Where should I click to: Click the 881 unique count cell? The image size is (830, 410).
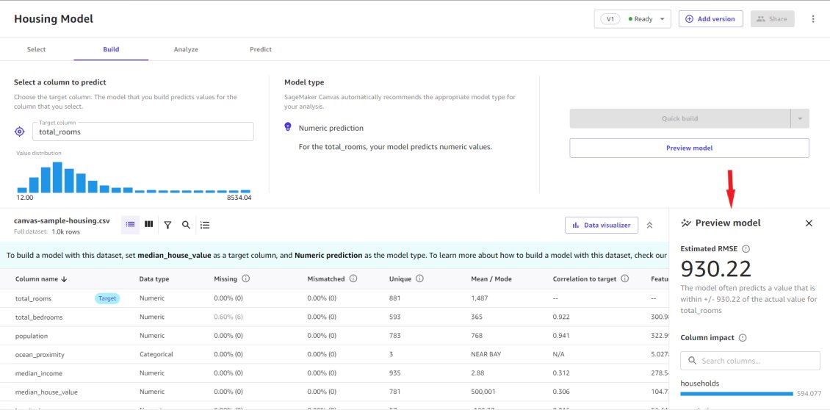click(x=395, y=298)
